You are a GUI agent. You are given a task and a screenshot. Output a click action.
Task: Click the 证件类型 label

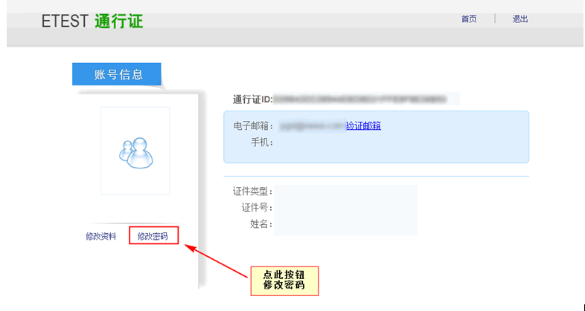[x=253, y=191]
